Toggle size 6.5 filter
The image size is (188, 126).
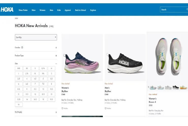(x=27, y=84)
